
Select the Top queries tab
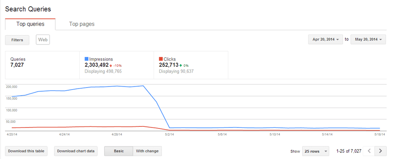tap(30, 24)
